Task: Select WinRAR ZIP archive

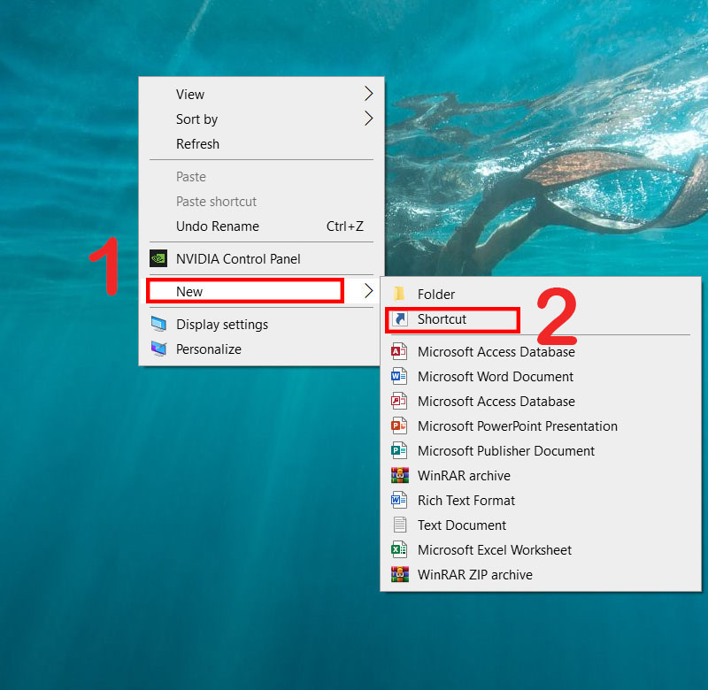Action: [540, 575]
